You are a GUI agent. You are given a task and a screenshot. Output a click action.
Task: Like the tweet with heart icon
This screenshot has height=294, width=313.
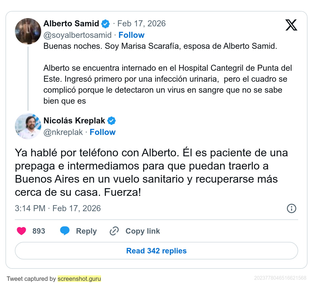[x=21, y=231]
